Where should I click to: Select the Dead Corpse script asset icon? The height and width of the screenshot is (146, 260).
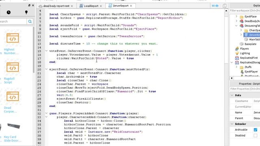(13, 97)
